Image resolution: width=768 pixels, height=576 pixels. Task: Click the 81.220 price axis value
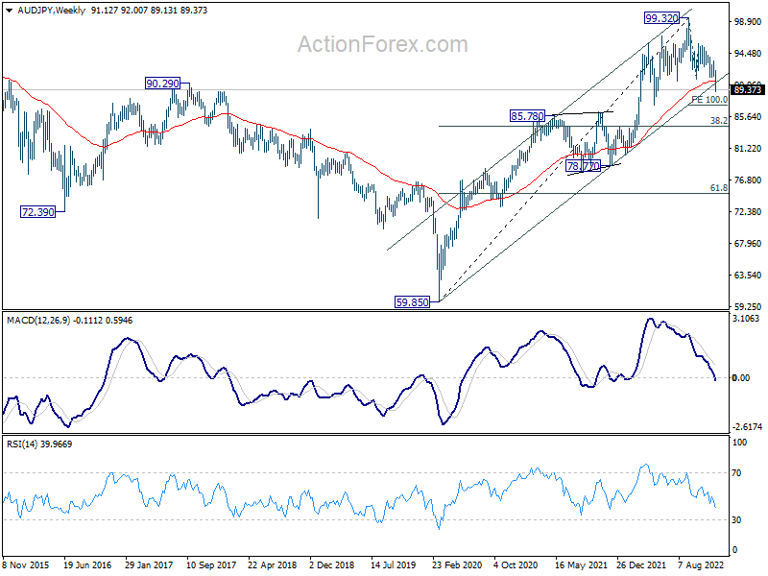coord(748,149)
